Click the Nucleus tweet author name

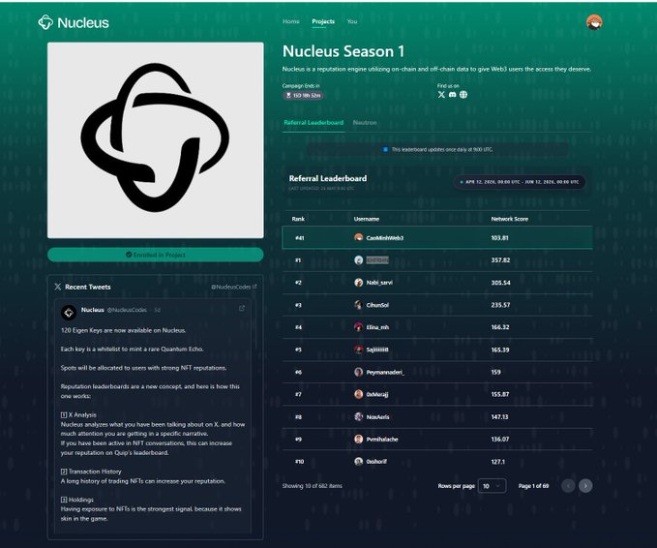[92, 310]
